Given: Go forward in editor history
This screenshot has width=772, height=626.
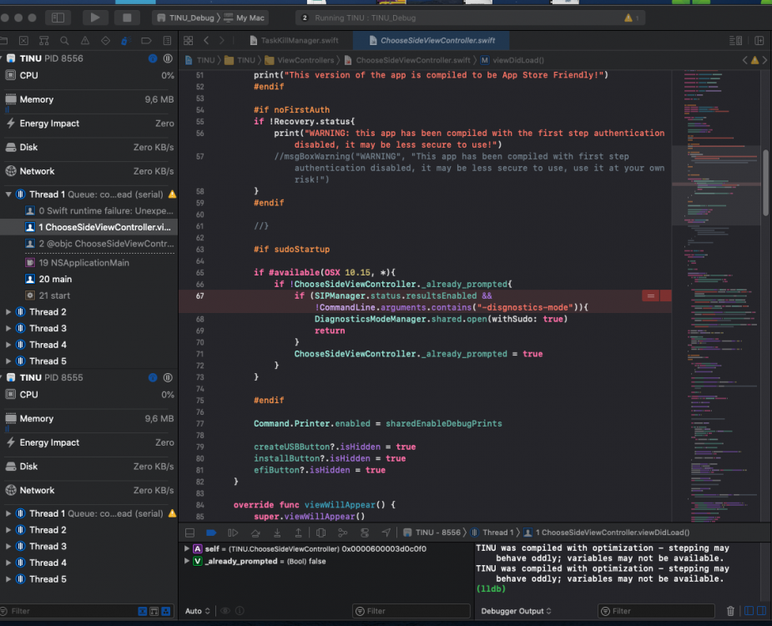Looking at the screenshot, I should point(221,40).
